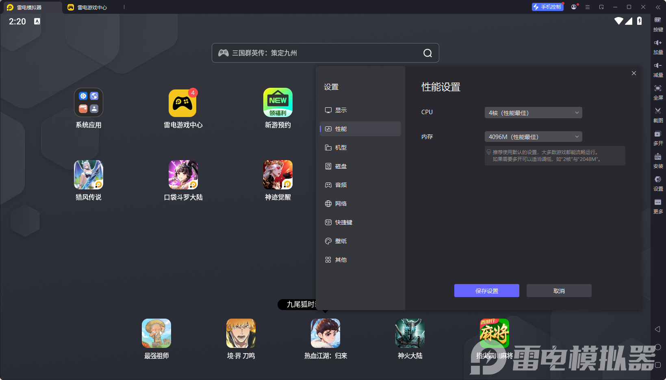
Task: Select 显示 in the settings menu
Action: coord(360,110)
